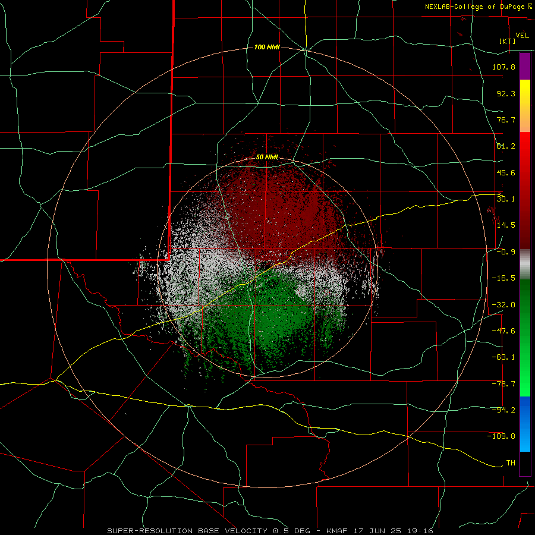Viewport: 535px width, 535px height.
Task: Select the 45.6 scale value
Action: point(506,172)
